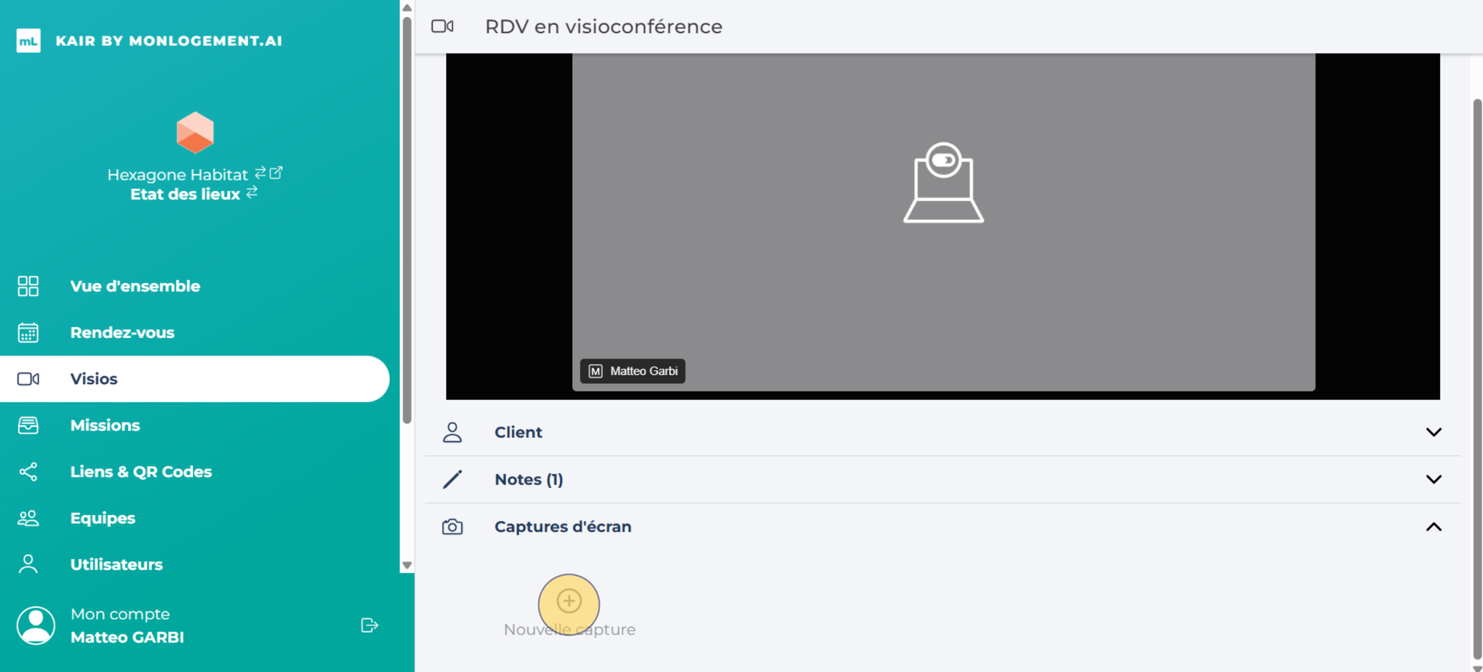Collapse the Captures d'écran section chevron
The height and width of the screenshot is (672, 1483).
pos(1434,527)
